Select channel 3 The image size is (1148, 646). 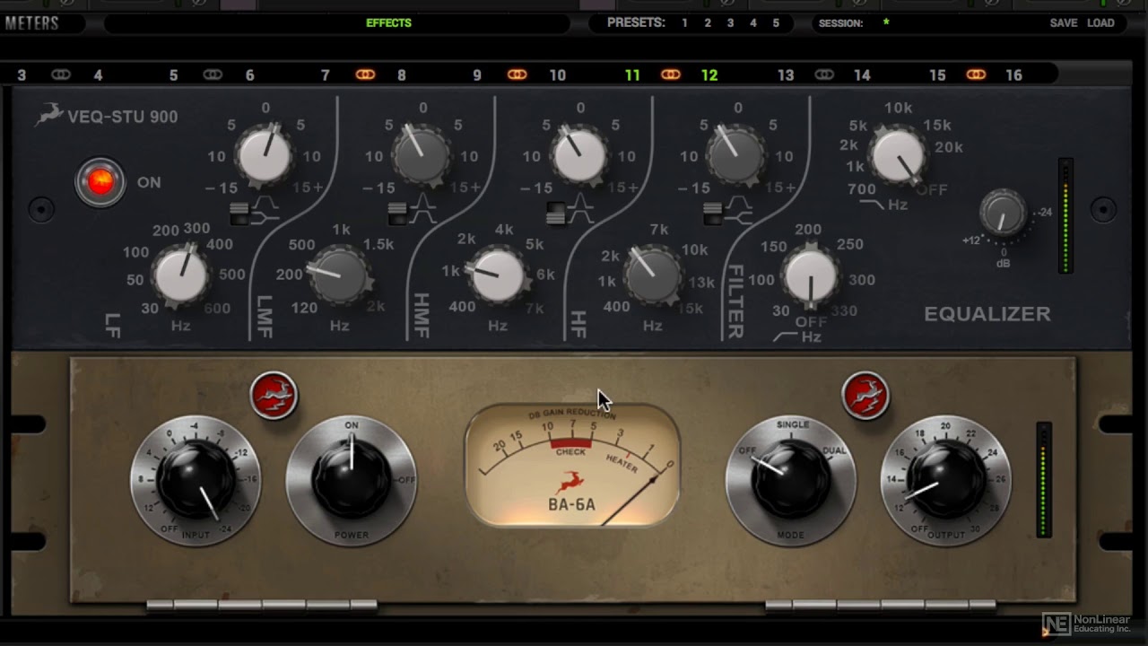[22, 75]
